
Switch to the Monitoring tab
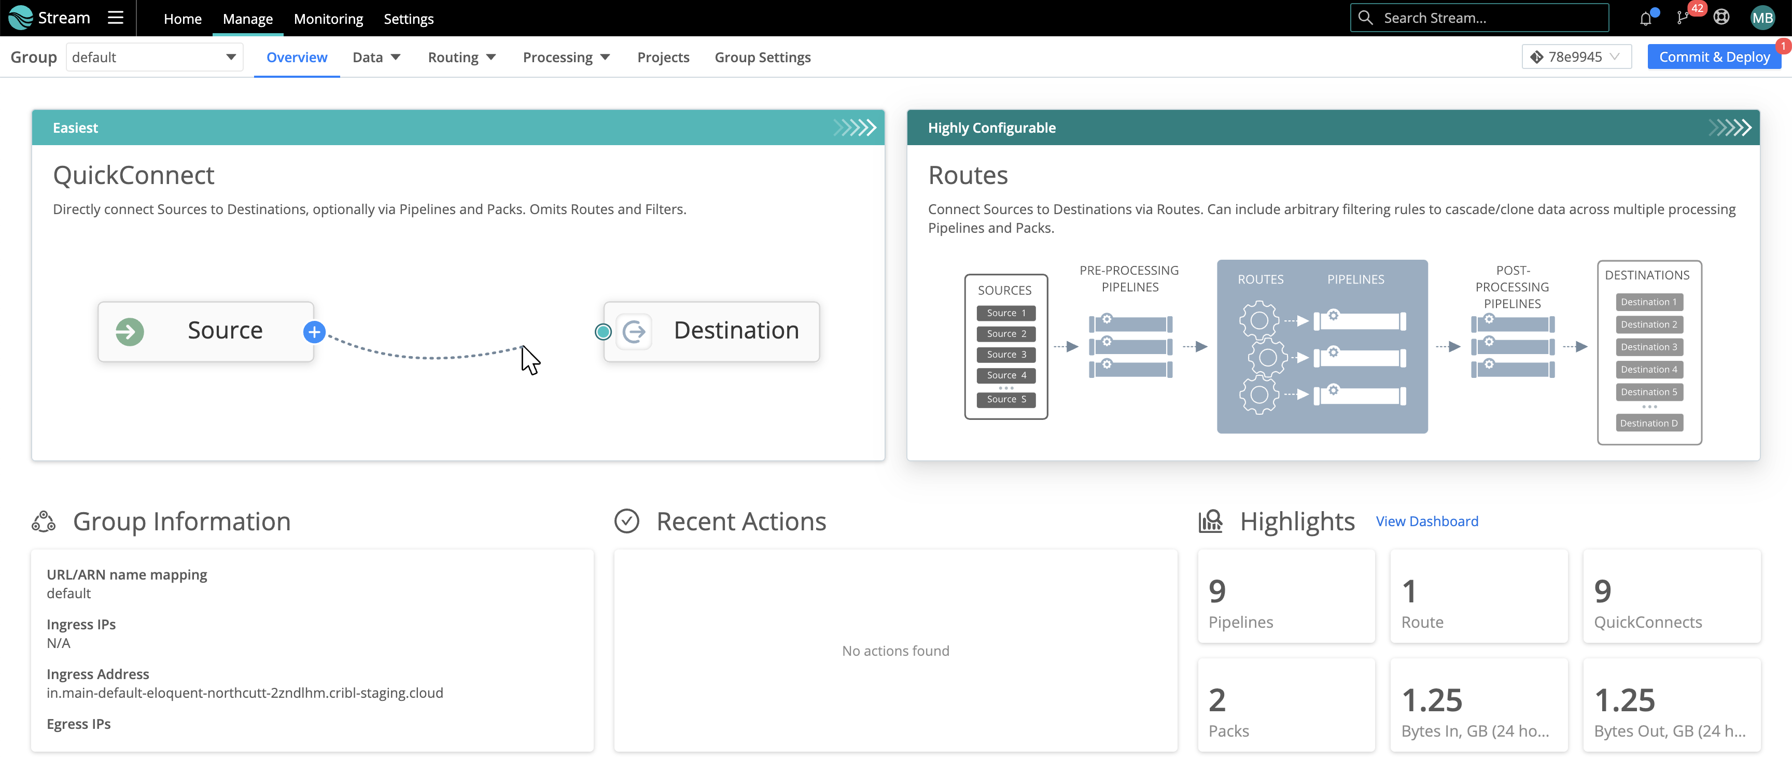pyautogui.click(x=328, y=19)
